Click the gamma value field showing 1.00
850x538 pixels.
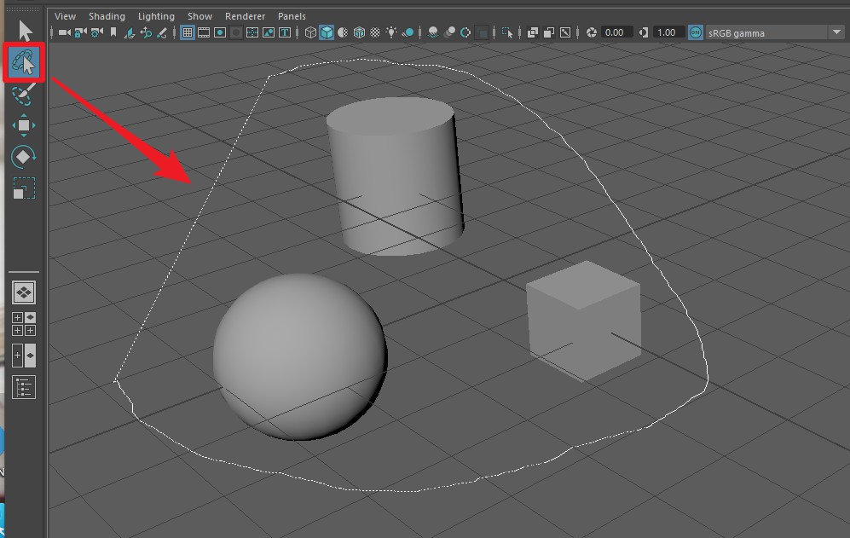[667, 32]
